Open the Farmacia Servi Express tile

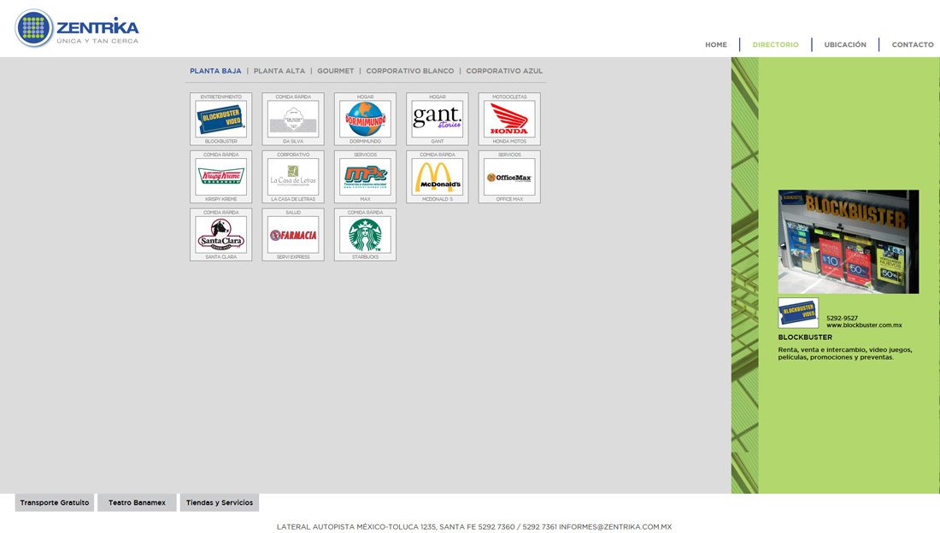pyautogui.click(x=293, y=234)
